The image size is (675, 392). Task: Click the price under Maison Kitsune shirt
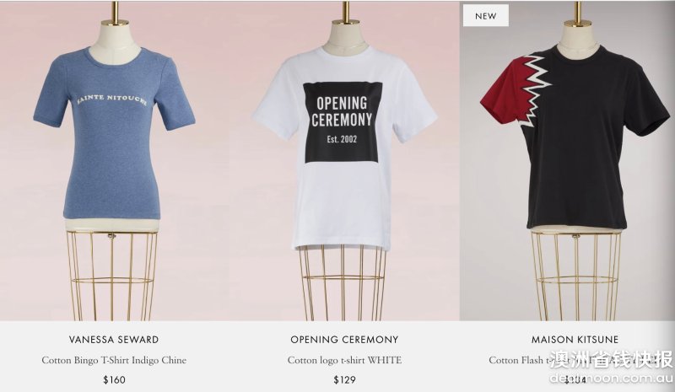[575, 380]
